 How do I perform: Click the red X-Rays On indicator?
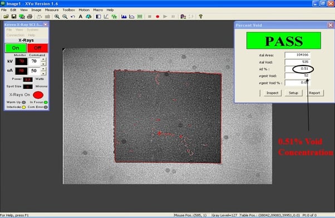38,95
